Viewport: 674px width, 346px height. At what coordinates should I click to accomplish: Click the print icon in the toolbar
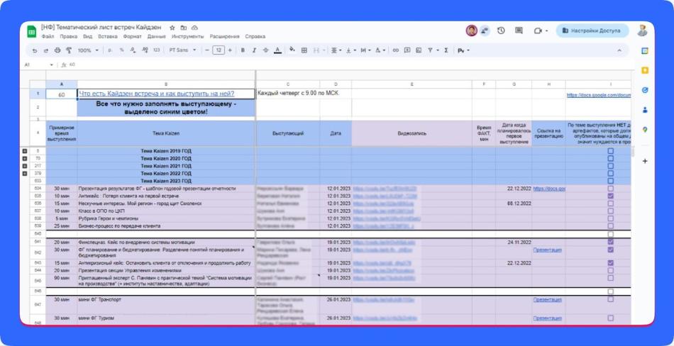click(x=57, y=50)
